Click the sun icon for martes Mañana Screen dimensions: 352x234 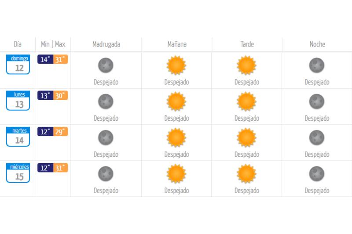tap(176, 137)
